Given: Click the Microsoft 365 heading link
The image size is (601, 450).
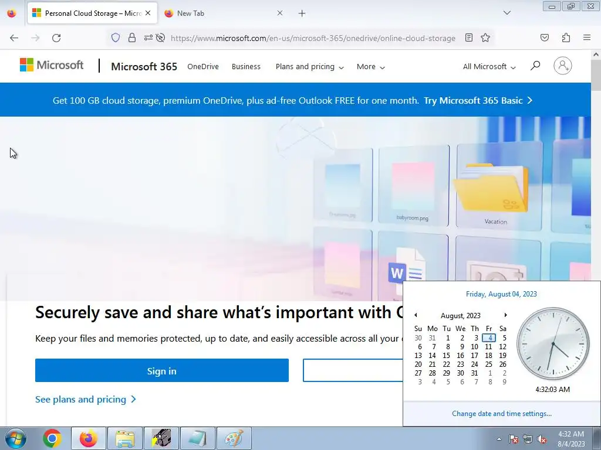Looking at the screenshot, I should pyautogui.click(x=144, y=67).
